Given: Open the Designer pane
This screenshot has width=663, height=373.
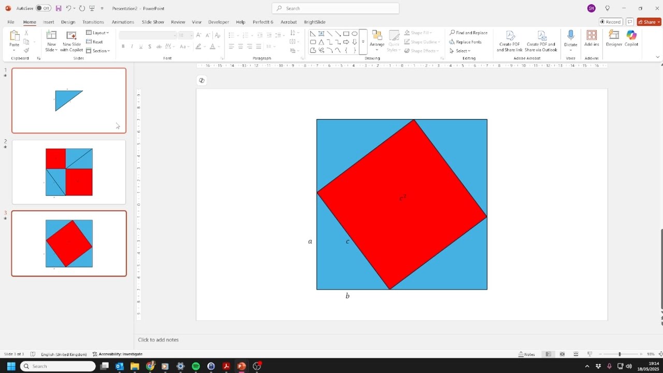Looking at the screenshot, I should click(x=614, y=38).
